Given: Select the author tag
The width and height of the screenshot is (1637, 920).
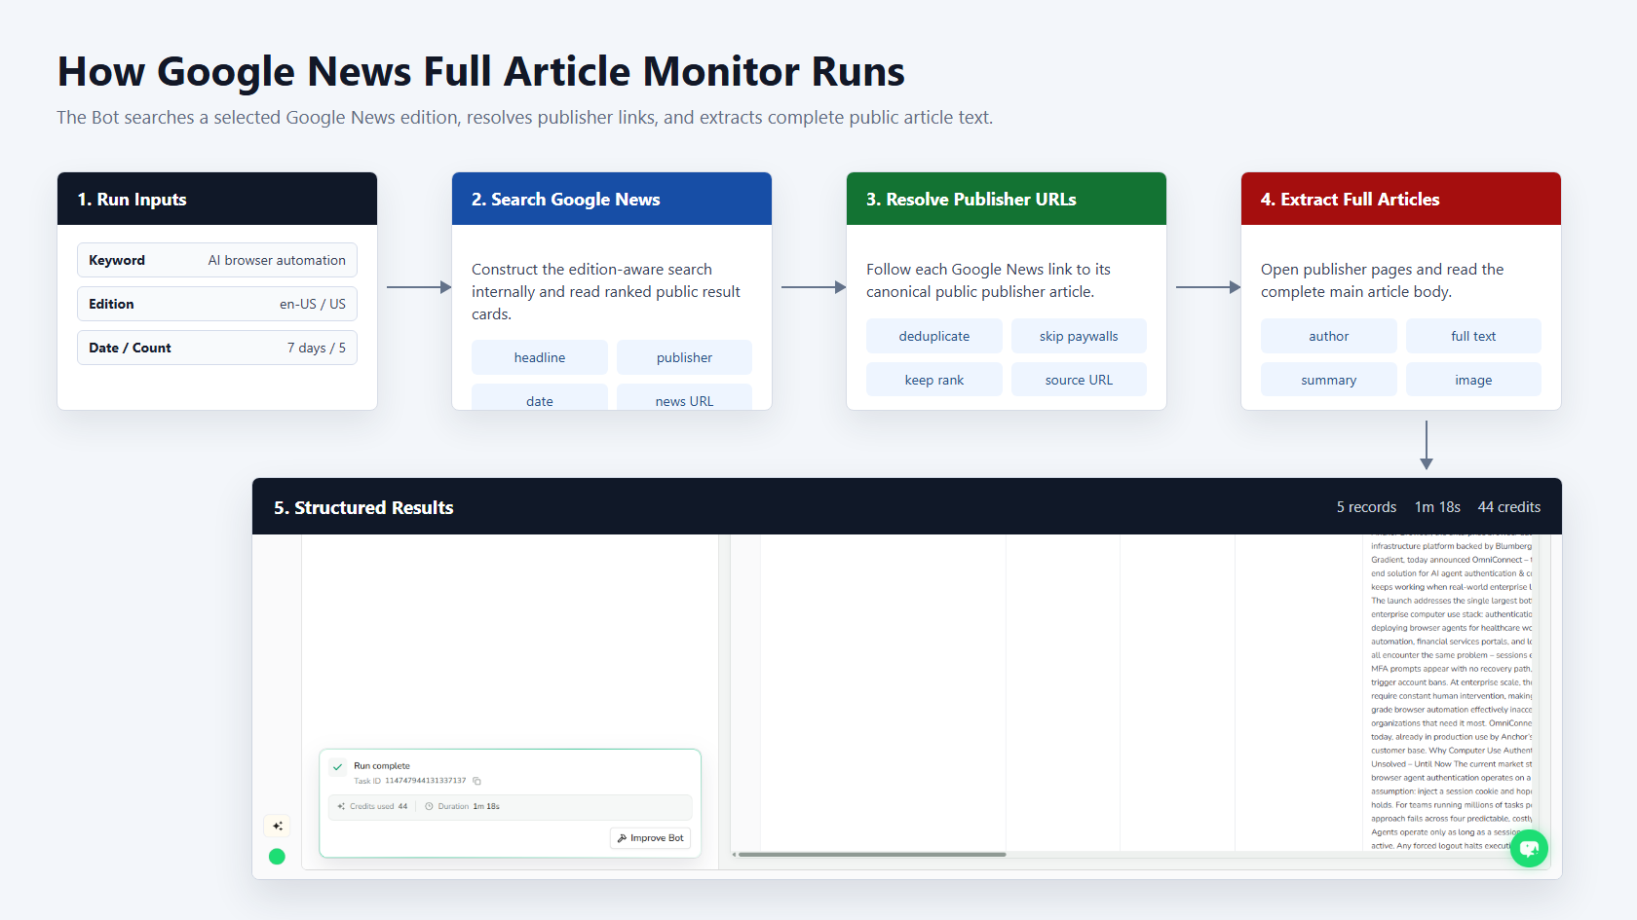Looking at the screenshot, I should [1329, 336].
